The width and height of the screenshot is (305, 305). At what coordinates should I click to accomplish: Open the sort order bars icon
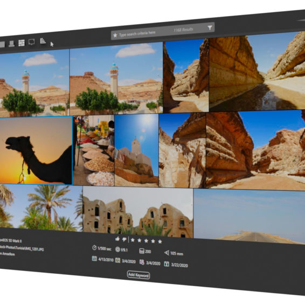[x=43, y=41]
